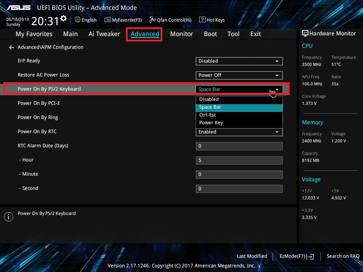This screenshot has width=363, height=272.
Task: Click the globe language icon for English
Action: [x=78, y=20]
